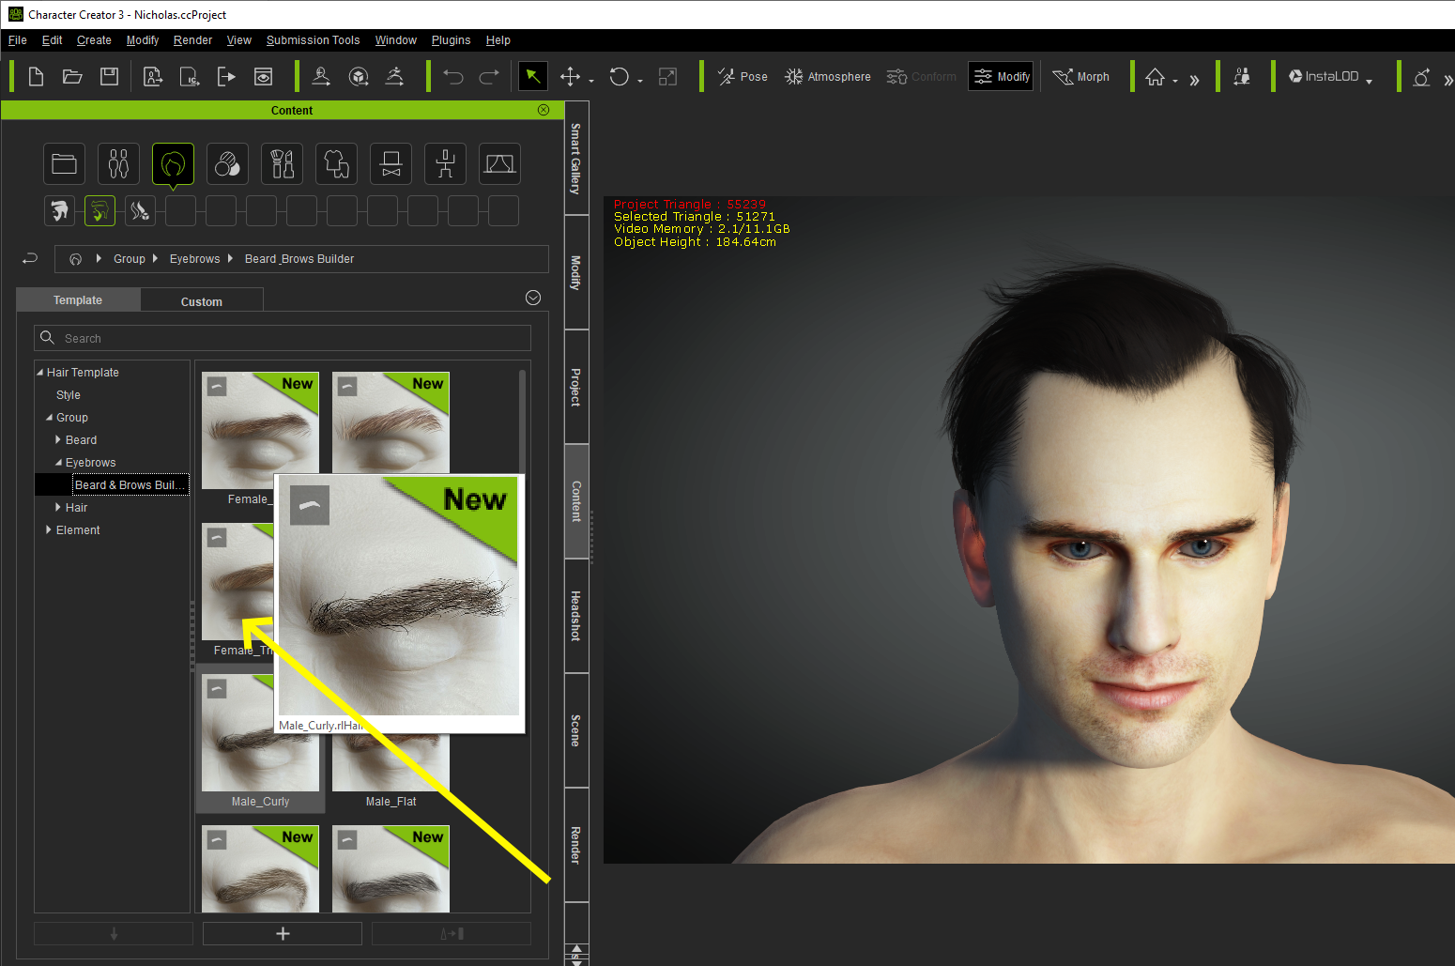This screenshot has width=1455, height=966.
Task: Toggle Pose mode in the toolbar
Action: [x=743, y=77]
